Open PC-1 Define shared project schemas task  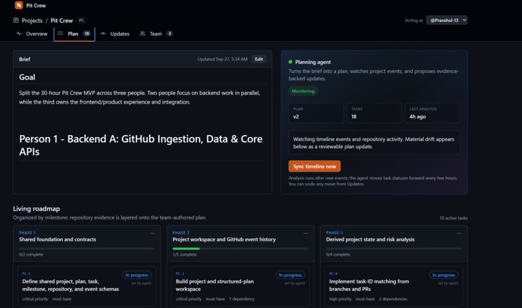click(x=87, y=286)
